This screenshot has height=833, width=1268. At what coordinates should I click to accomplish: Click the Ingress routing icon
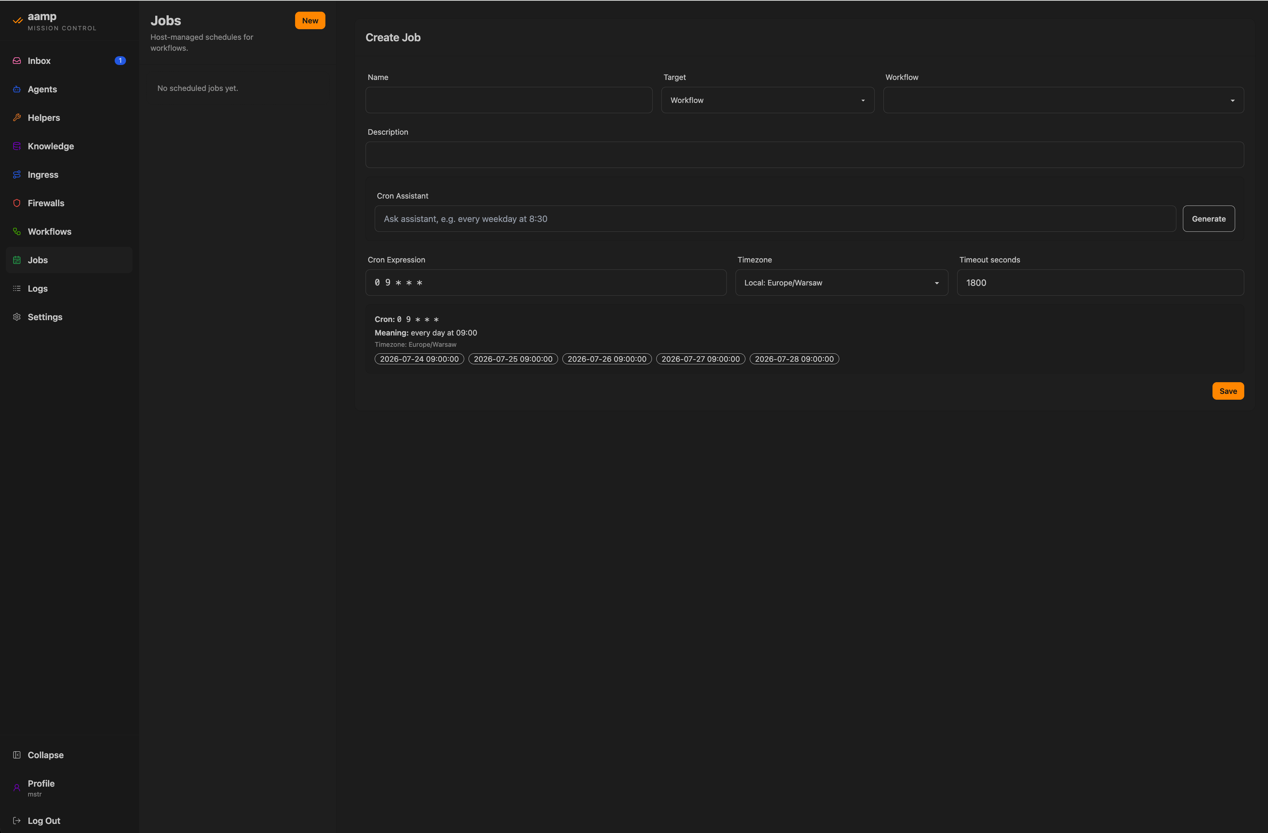(x=17, y=175)
